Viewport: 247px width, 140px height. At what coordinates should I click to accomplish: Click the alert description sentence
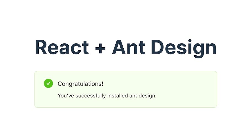pos(107,96)
